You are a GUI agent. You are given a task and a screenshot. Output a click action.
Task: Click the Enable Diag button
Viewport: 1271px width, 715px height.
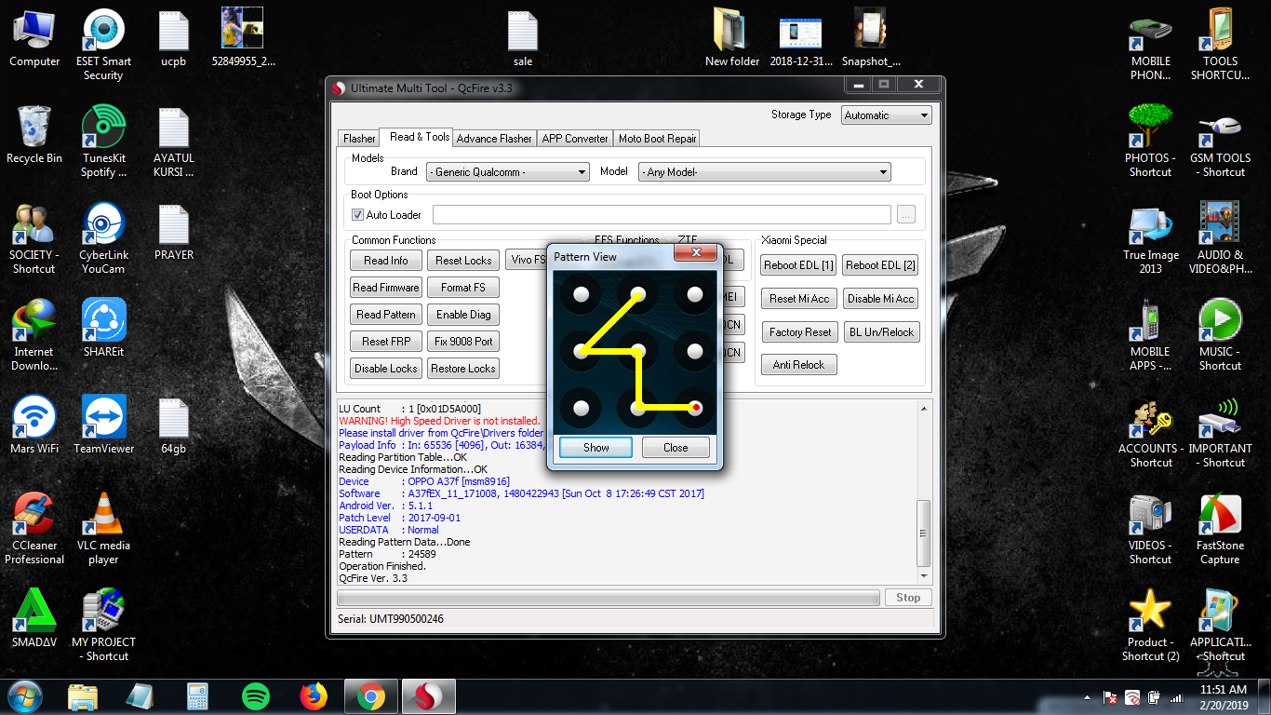pyautogui.click(x=463, y=315)
